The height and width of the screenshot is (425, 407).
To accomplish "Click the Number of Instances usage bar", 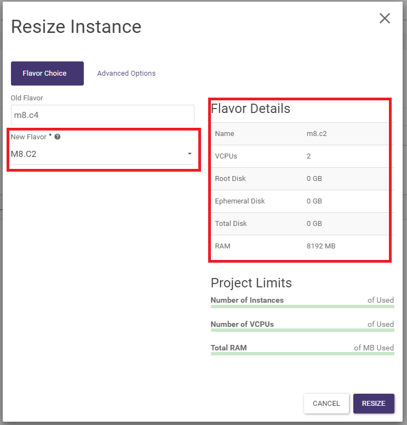I will click(302, 306).
